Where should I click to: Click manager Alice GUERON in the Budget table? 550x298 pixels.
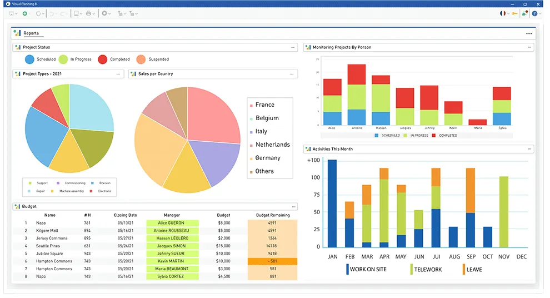(172, 223)
